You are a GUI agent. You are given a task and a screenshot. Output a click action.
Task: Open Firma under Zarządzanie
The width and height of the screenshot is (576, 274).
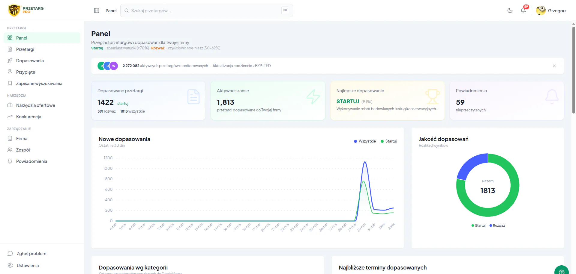coord(42,138)
